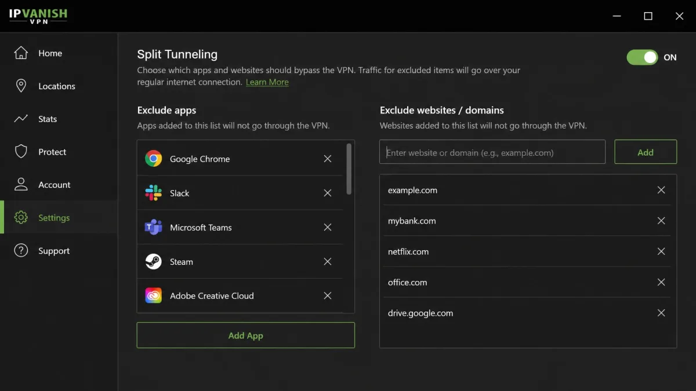Remove Microsoft Teams from excluded apps
This screenshot has height=391, width=696.
click(328, 227)
